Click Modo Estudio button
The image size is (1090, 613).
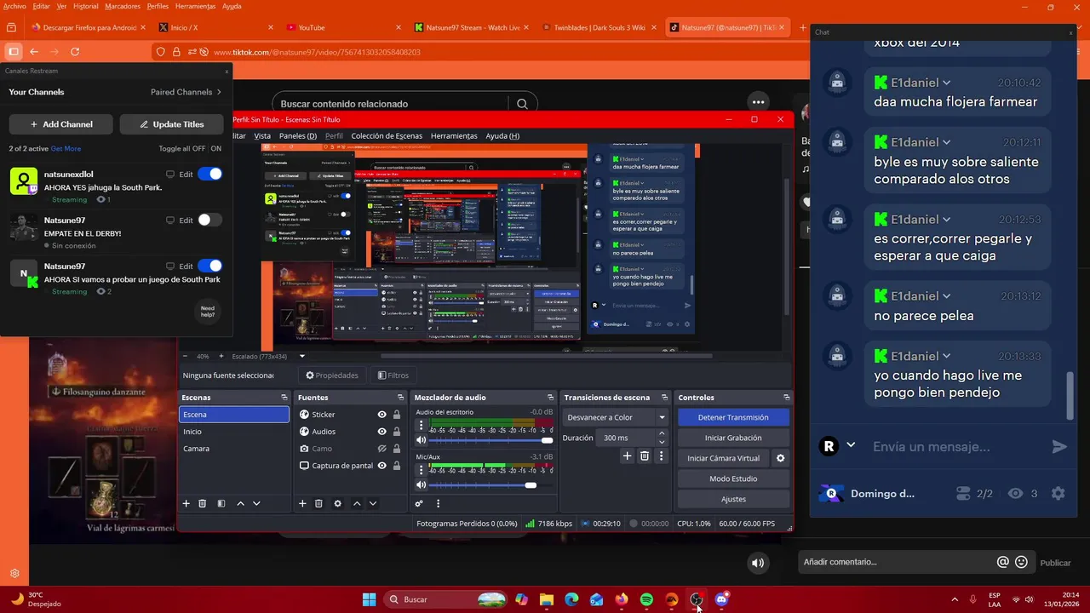(x=733, y=478)
